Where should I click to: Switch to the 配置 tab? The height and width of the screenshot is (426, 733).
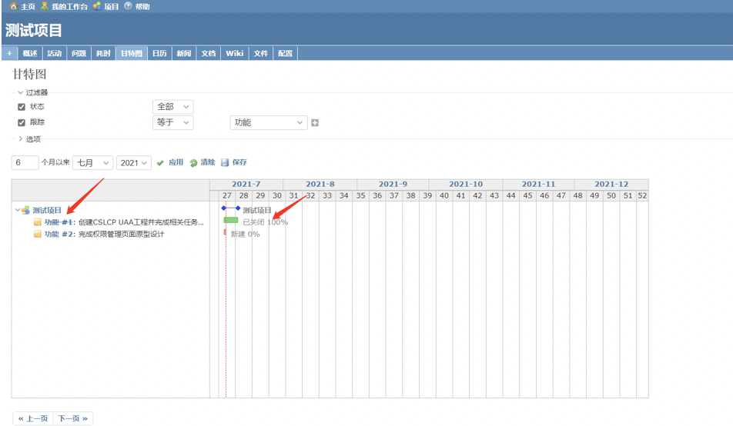click(285, 53)
